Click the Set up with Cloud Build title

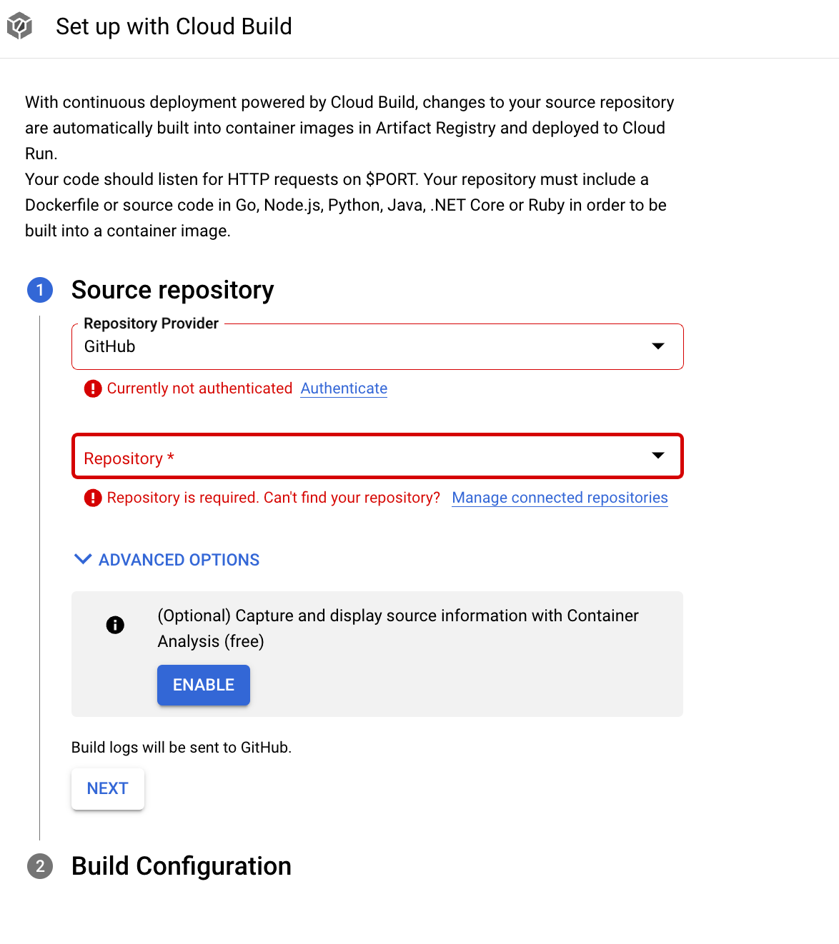[174, 26]
